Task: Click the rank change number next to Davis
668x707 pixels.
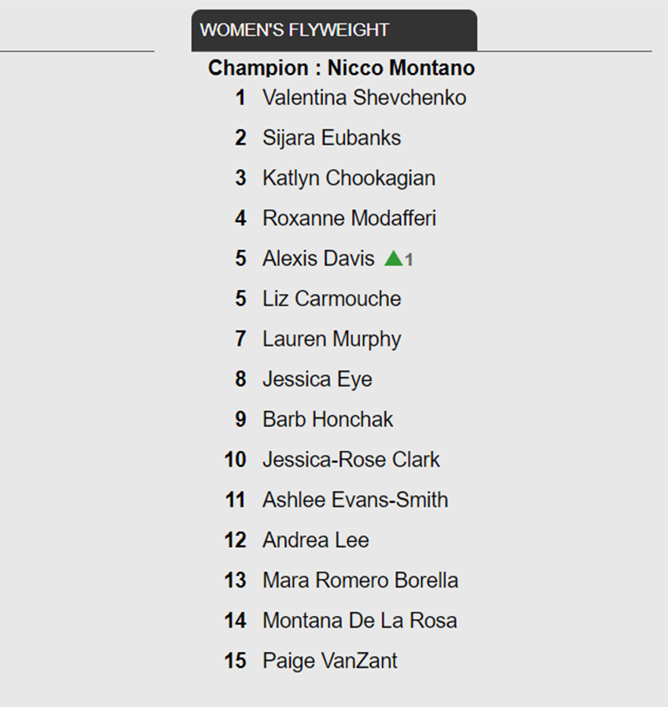Action: pyautogui.click(x=409, y=260)
